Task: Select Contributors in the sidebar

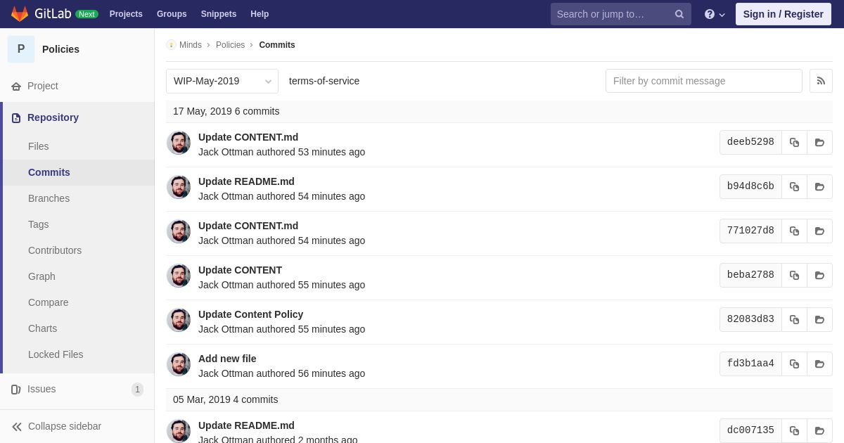Action: pyautogui.click(x=55, y=250)
